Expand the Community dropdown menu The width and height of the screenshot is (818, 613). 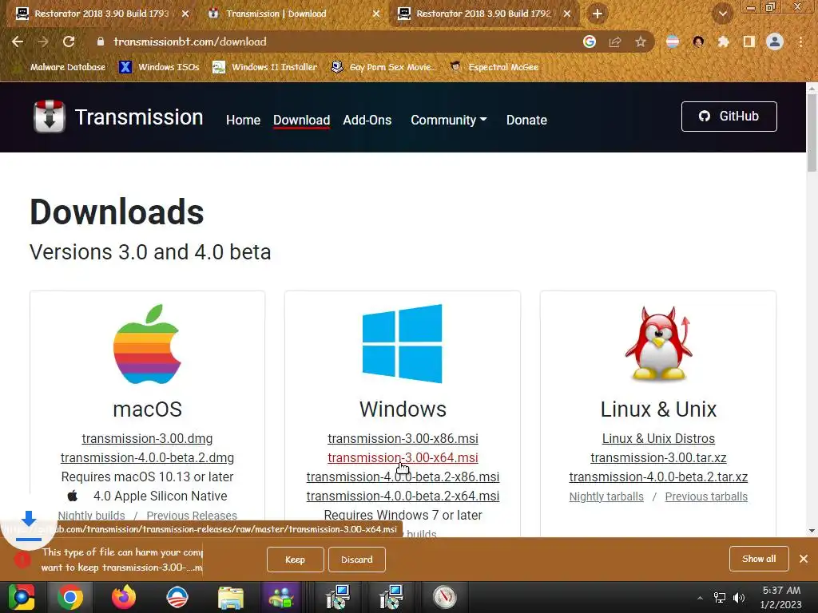(x=449, y=120)
